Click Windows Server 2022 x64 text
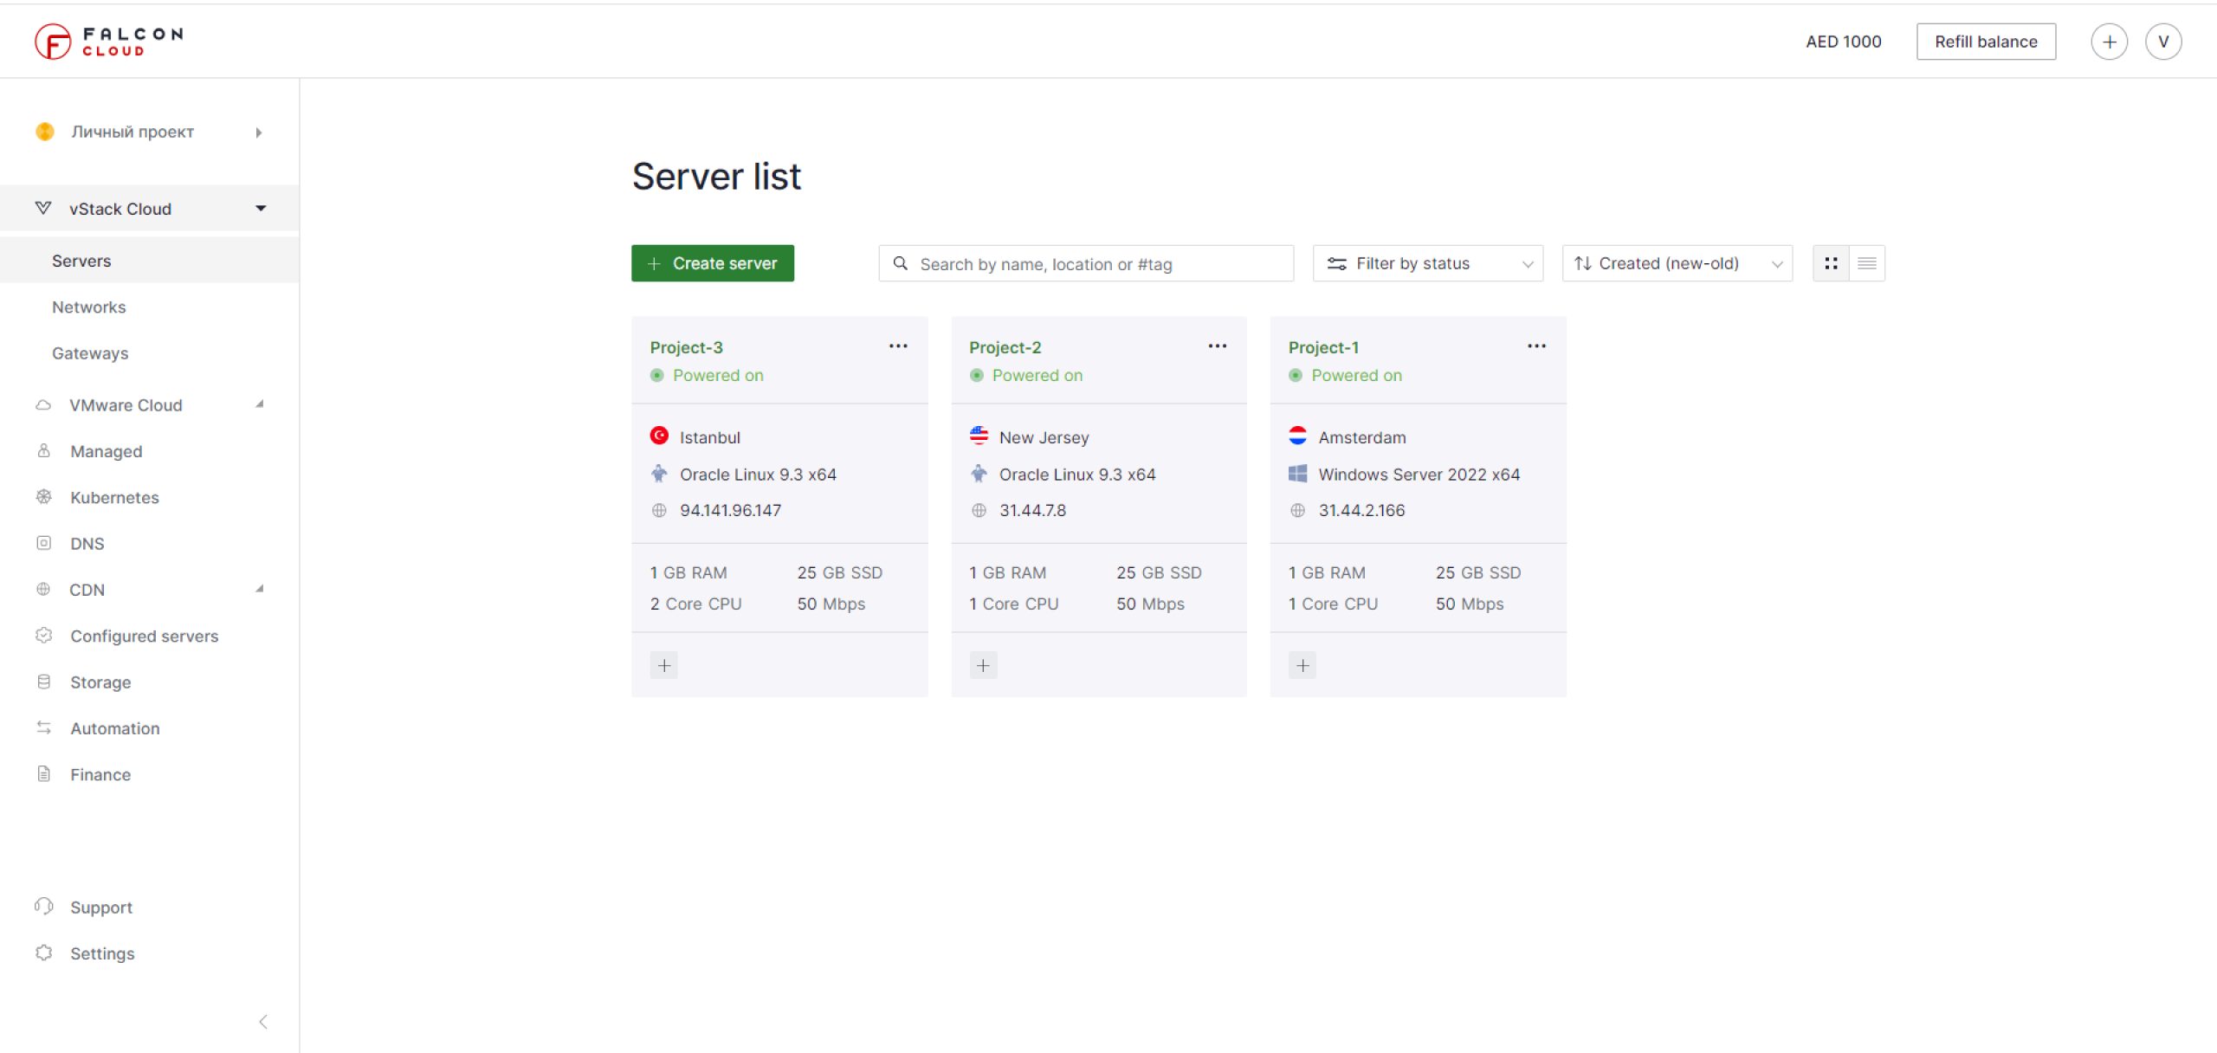This screenshot has height=1053, width=2217. pyautogui.click(x=1419, y=474)
